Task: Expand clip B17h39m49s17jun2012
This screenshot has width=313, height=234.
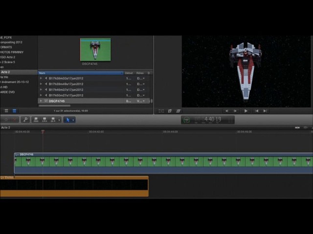Action: 41,84
